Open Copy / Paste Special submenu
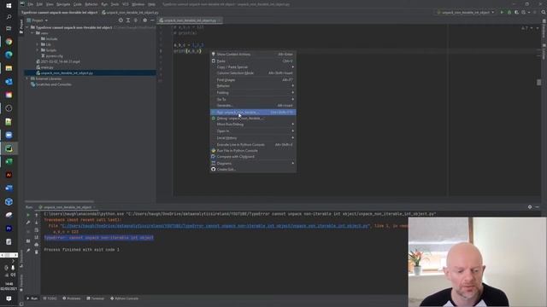The image size is (547, 307). (253, 67)
